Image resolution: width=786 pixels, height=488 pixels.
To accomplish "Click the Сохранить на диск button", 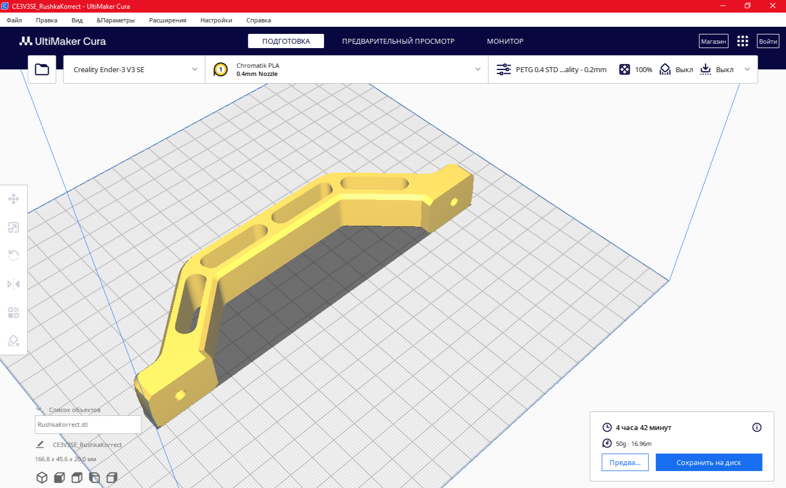I will (708, 462).
